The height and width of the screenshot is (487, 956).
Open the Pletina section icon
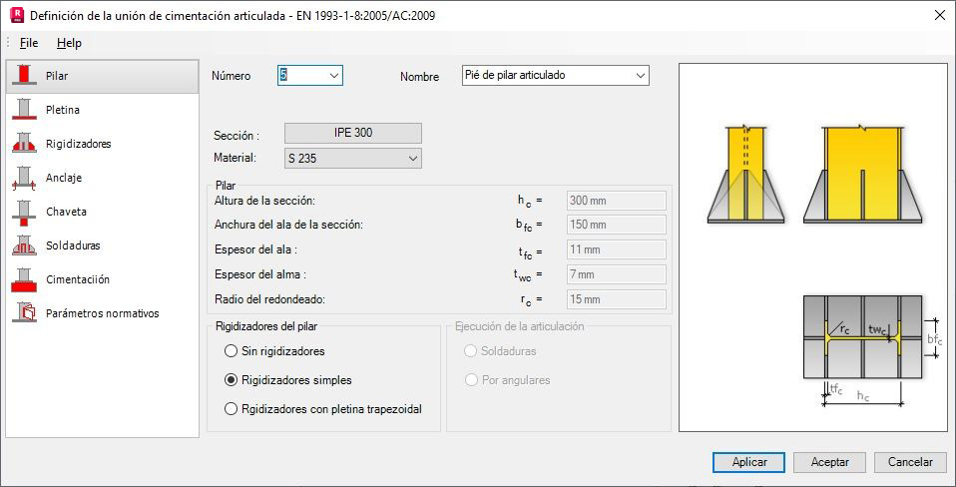coord(24,110)
